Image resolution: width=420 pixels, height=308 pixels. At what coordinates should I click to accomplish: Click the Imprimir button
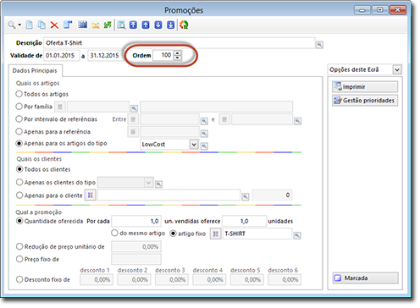(365, 86)
